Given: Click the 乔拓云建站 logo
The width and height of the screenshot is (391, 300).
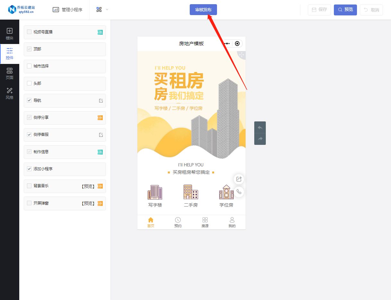Looking at the screenshot, I should click(x=21, y=9).
